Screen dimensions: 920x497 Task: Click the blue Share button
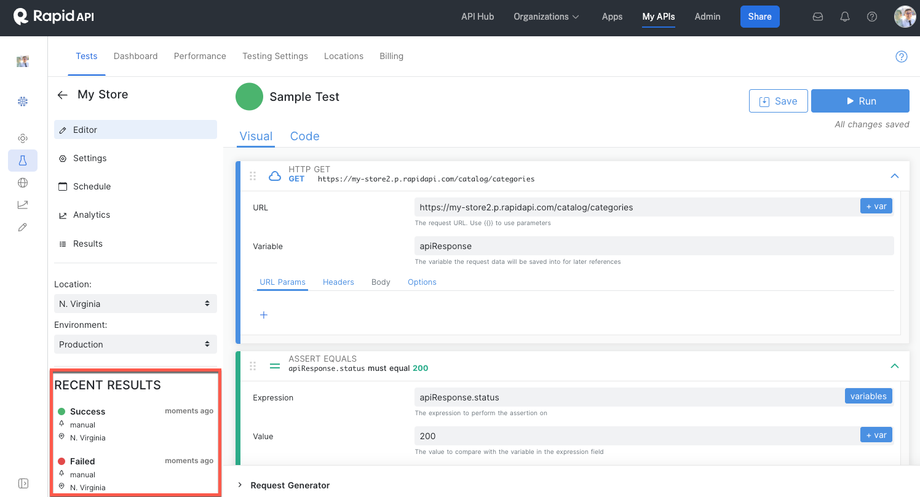pyautogui.click(x=760, y=17)
